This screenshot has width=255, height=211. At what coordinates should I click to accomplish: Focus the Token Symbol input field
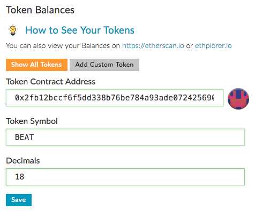click(x=125, y=137)
